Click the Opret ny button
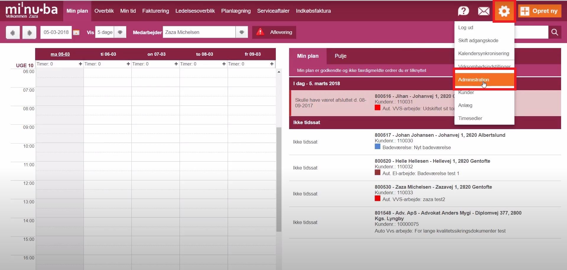This screenshot has width=567, height=270. point(540,11)
